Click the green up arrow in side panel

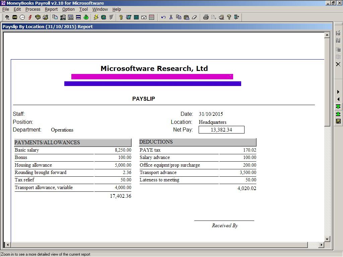coord(338,114)
